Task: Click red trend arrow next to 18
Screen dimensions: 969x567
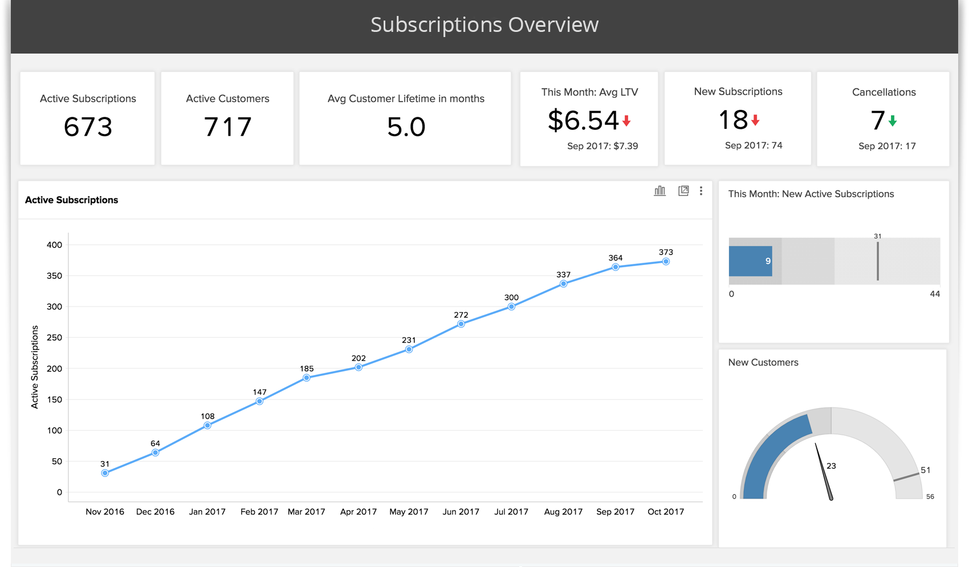Action: (755, 120)
